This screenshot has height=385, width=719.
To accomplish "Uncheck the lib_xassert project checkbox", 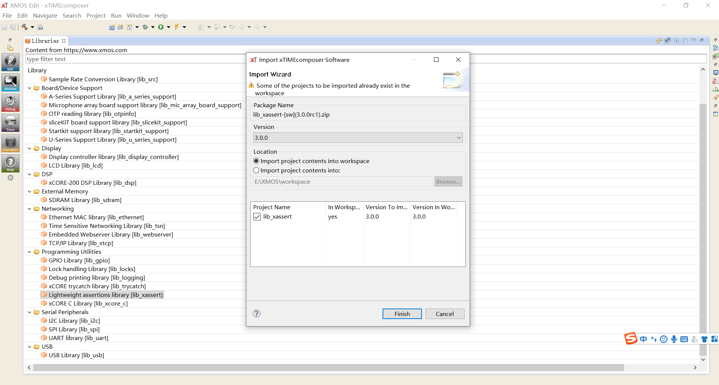I will [257, 217].
